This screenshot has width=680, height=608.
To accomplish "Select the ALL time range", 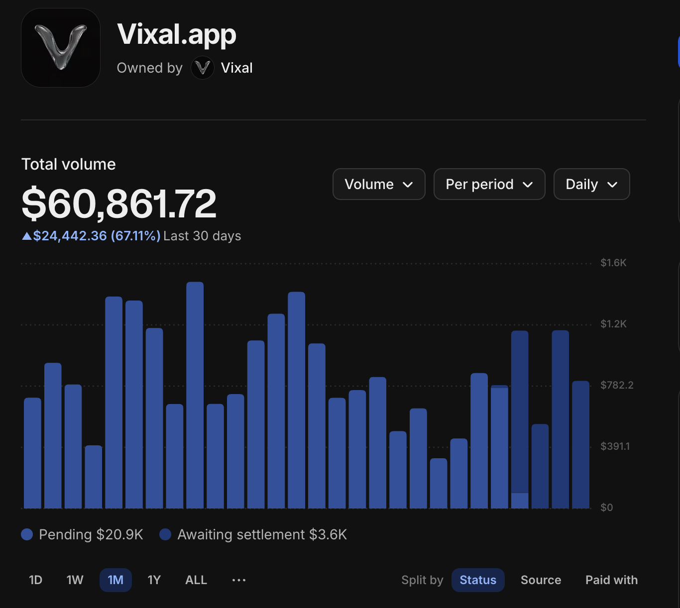I will (x=196, y=580).
